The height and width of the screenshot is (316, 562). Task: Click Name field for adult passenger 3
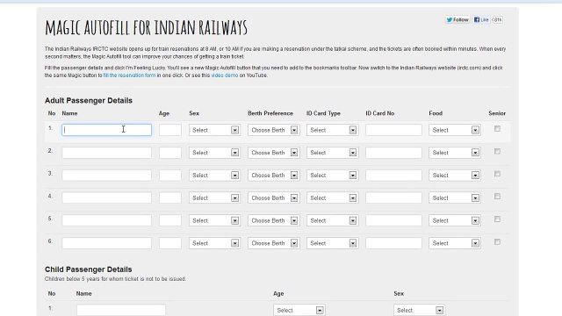(107, 176)
